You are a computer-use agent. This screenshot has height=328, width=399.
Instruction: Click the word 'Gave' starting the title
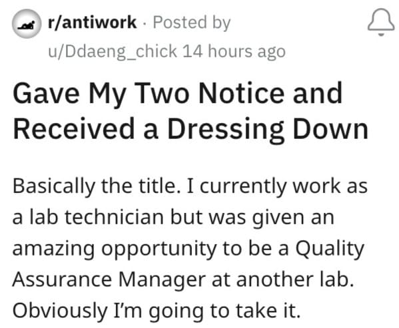[x=46, y=93]
